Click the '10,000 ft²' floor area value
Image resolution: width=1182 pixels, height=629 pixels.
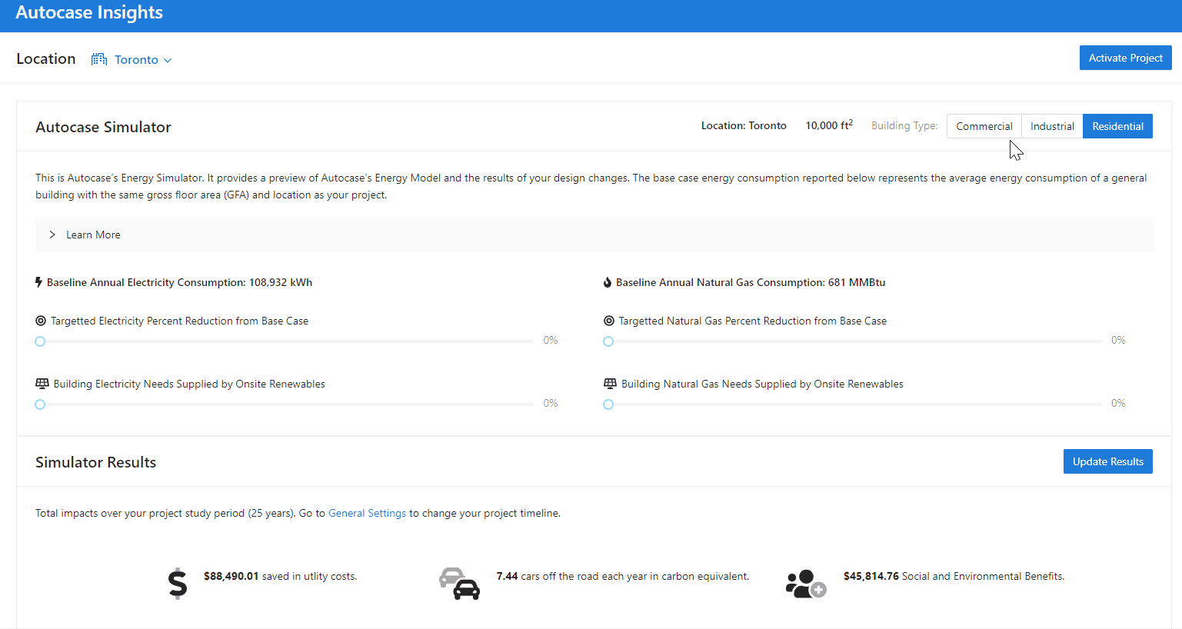829,125
